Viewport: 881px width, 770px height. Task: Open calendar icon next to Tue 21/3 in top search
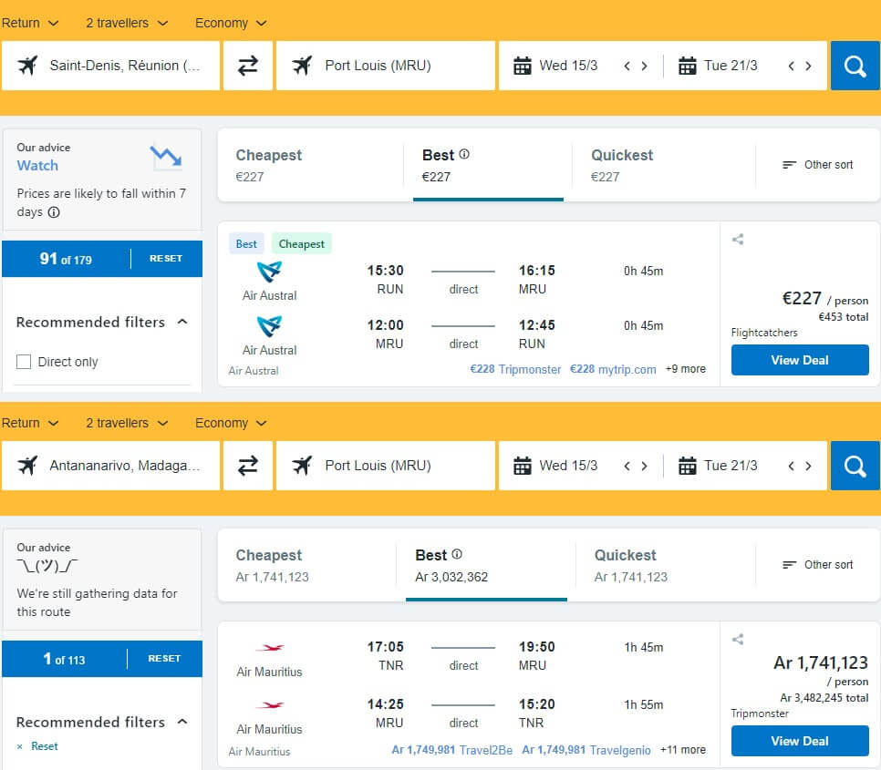click(x=687, y=66)
